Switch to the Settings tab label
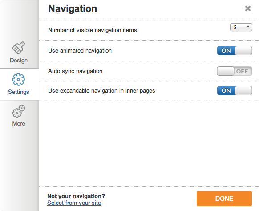 click(x=19, y=92)
